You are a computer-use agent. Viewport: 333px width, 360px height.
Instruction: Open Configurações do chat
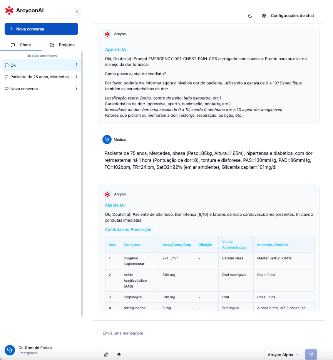pos(293,16)
